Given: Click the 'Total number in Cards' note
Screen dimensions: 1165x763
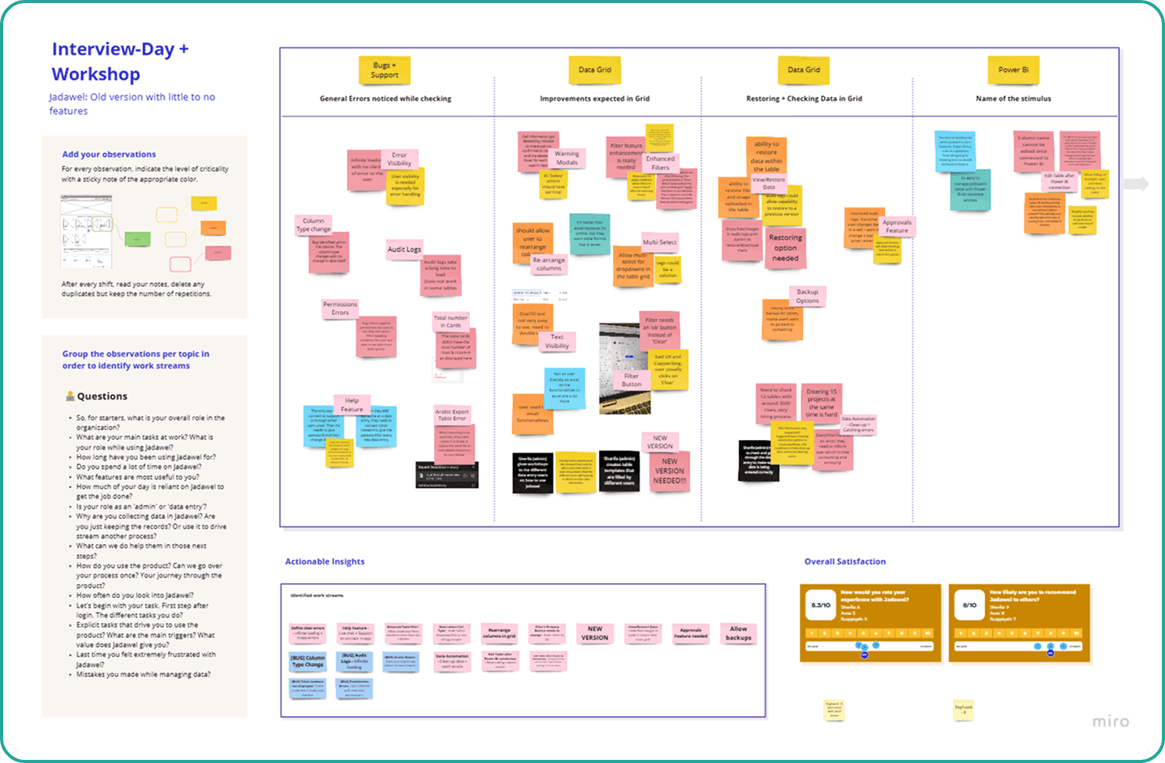Looking at the screenshot, I should click(x=451, y=321).
